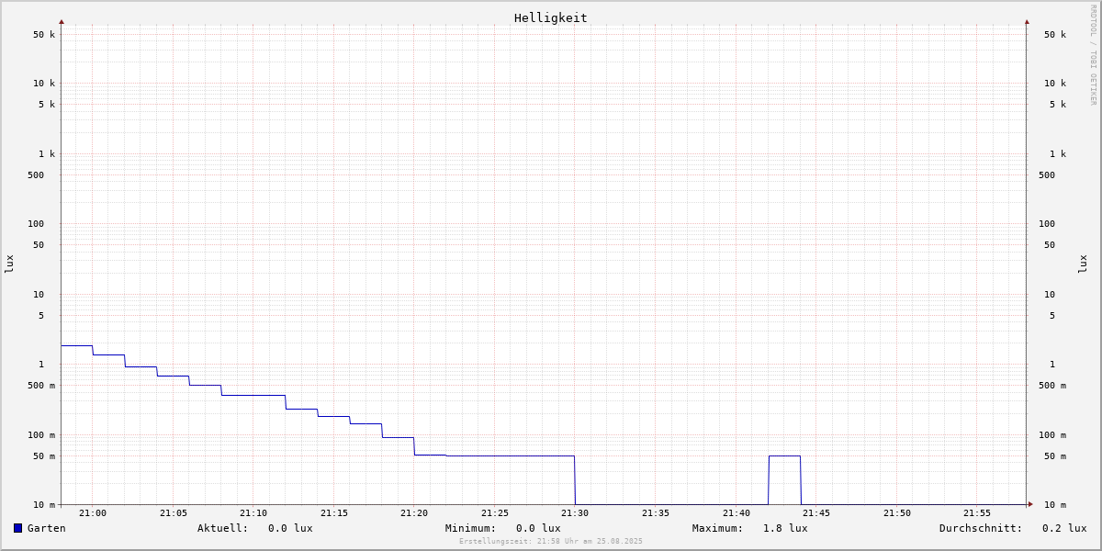Click the "50 m" label on left axis
The image size is (1102, 551).
click(x=44, y=456)
